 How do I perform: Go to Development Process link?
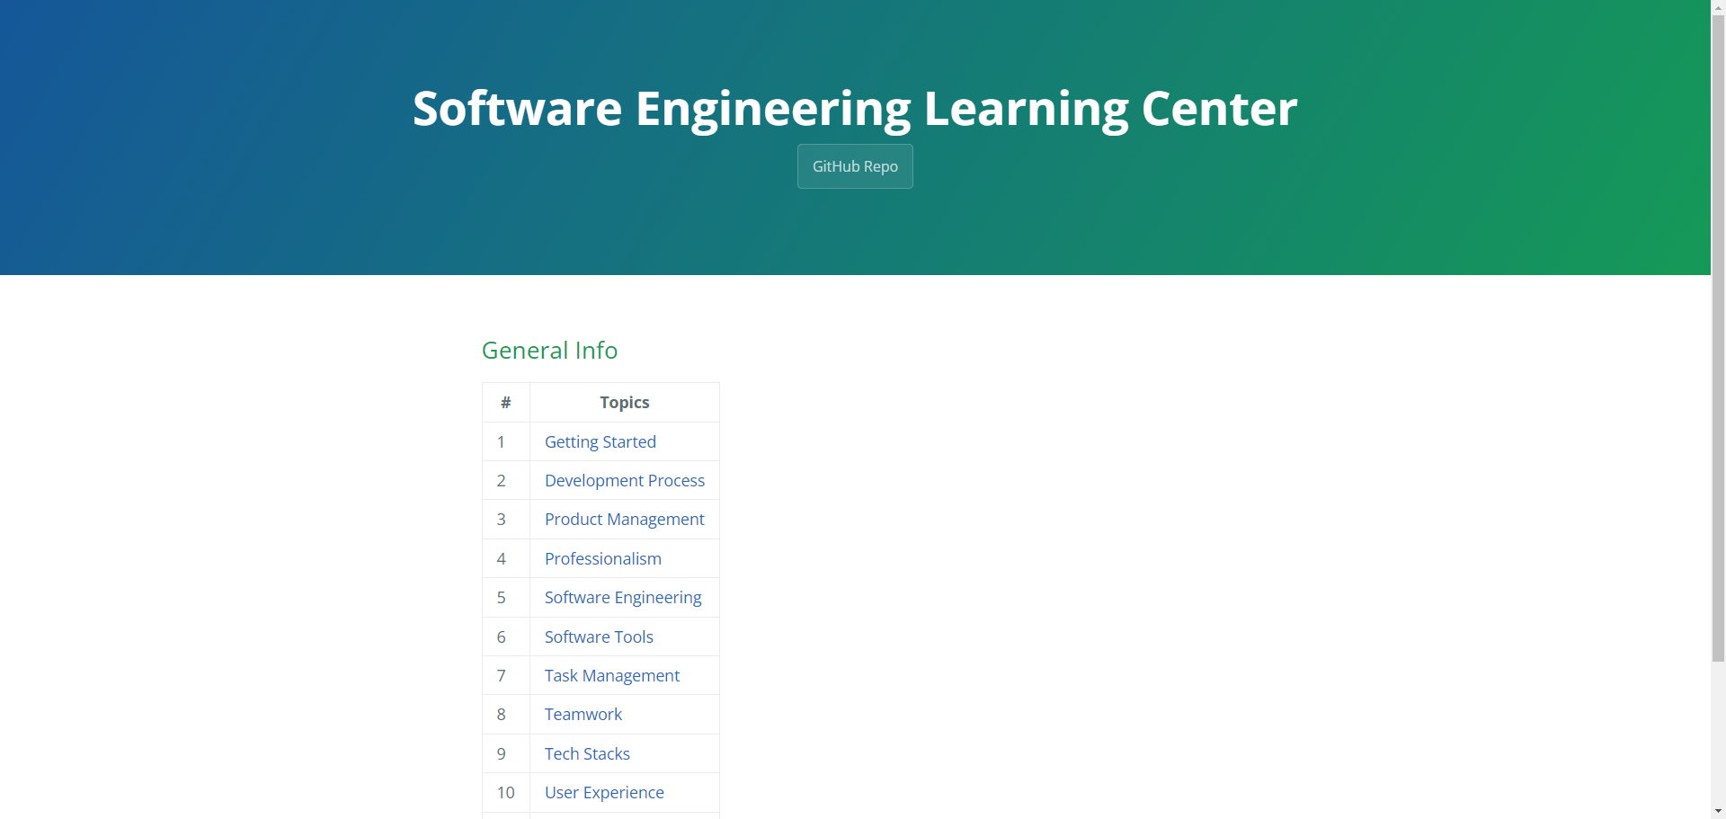(x=624, y=481)
